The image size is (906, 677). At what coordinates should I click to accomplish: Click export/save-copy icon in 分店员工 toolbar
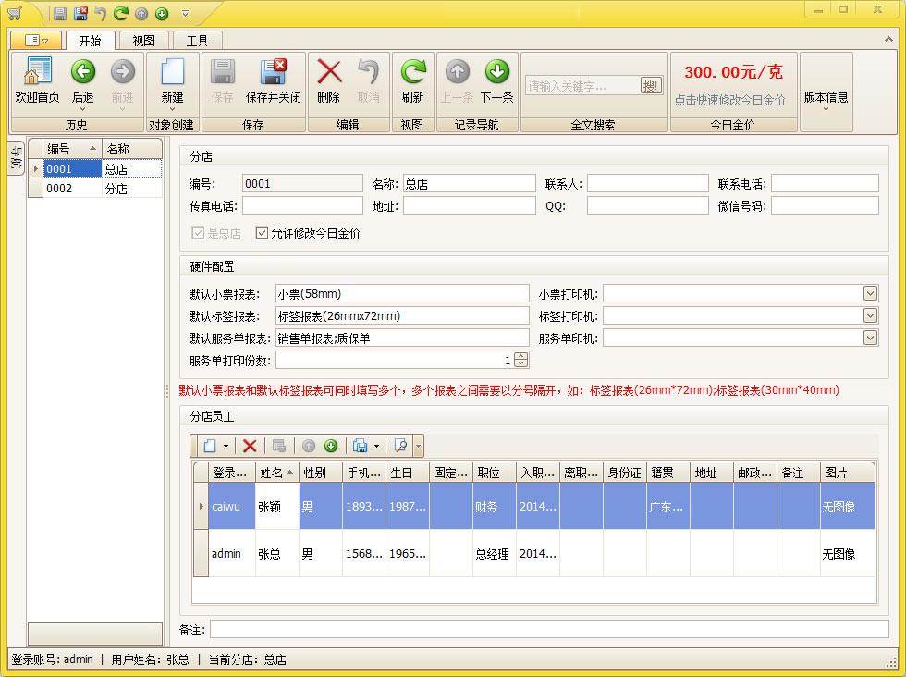[360, 446]
